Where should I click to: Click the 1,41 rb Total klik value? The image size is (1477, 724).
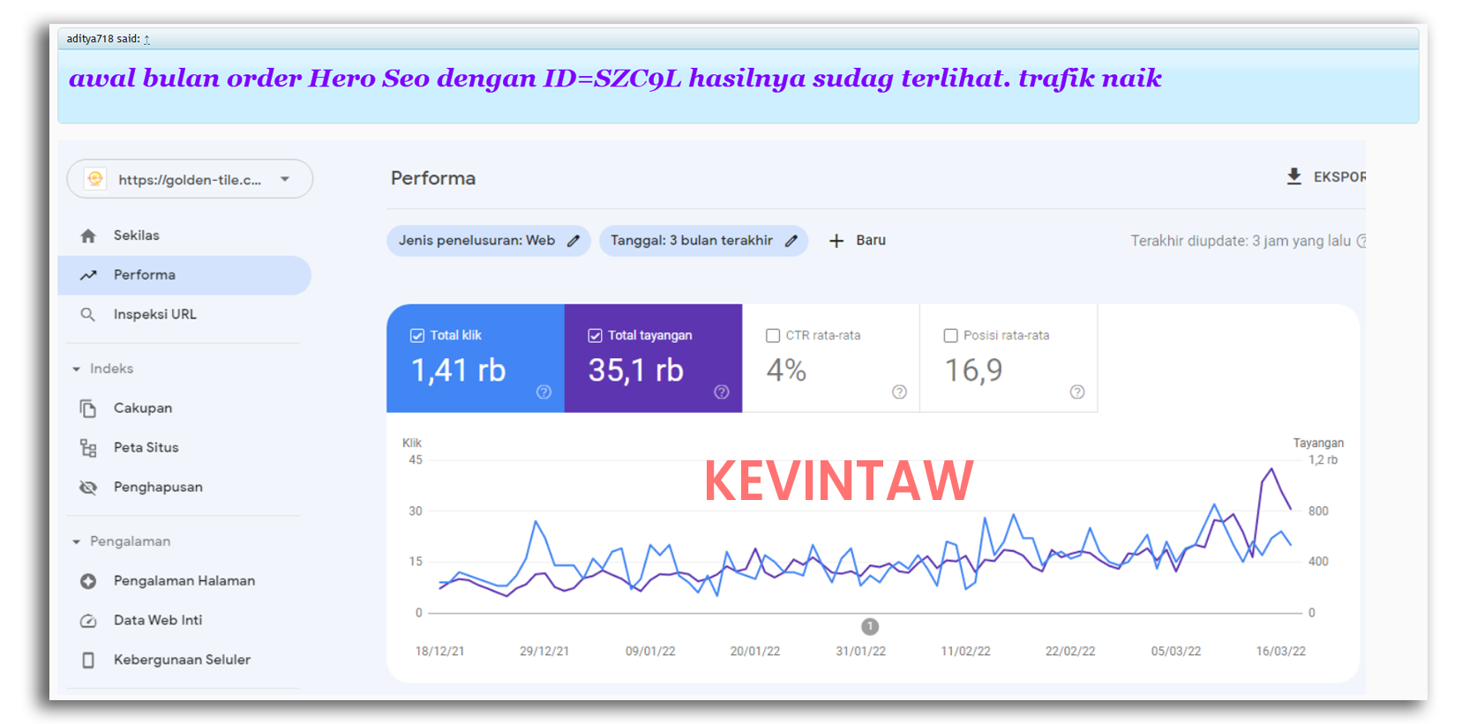[459, 370]
